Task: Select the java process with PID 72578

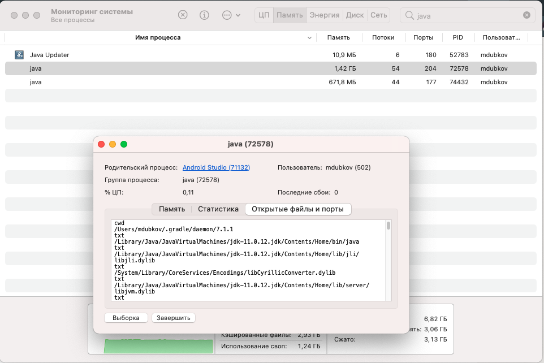Action: [271, 68]
